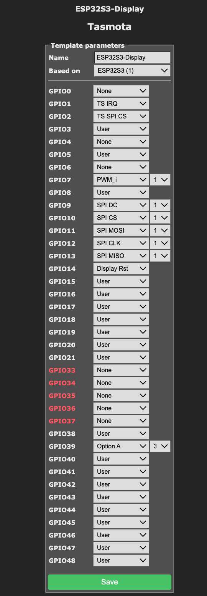Open GPIO7 index number dropdown
The image size is (207, 596).
pyautogui.click(x=160, y=180)
